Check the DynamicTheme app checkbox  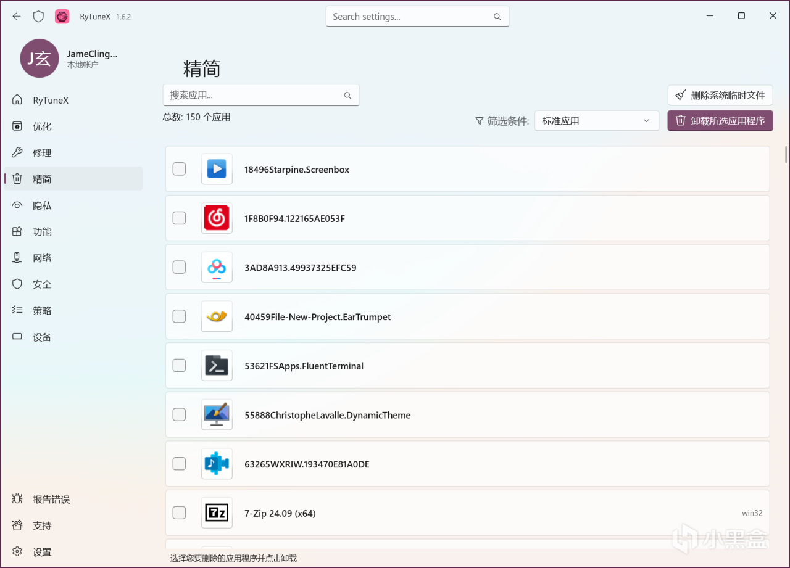(x=179, y=414)
